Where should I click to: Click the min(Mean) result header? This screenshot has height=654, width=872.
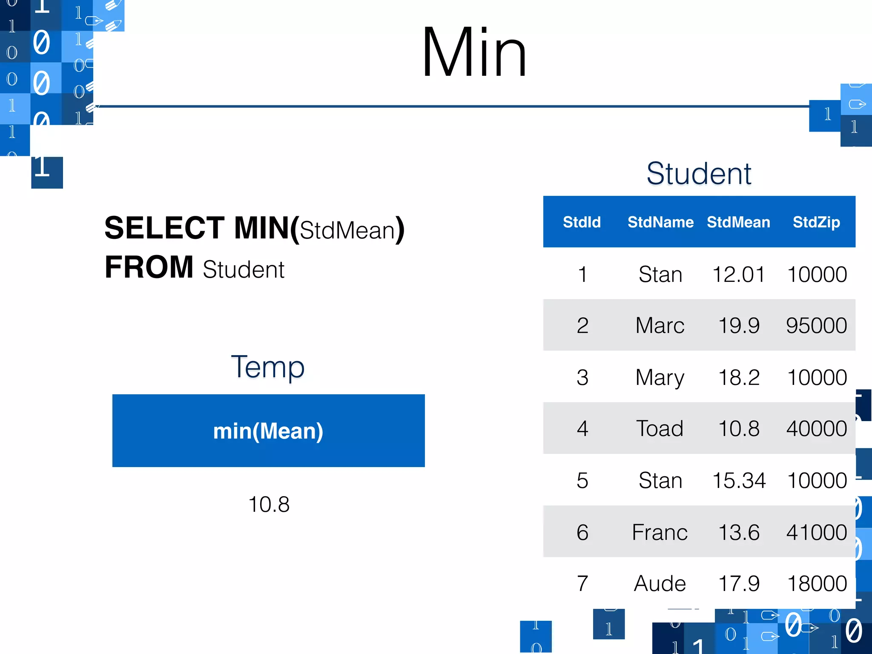(x=268, y=431)
